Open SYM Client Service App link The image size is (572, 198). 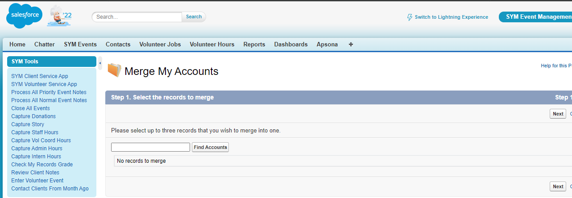point(40,76)
